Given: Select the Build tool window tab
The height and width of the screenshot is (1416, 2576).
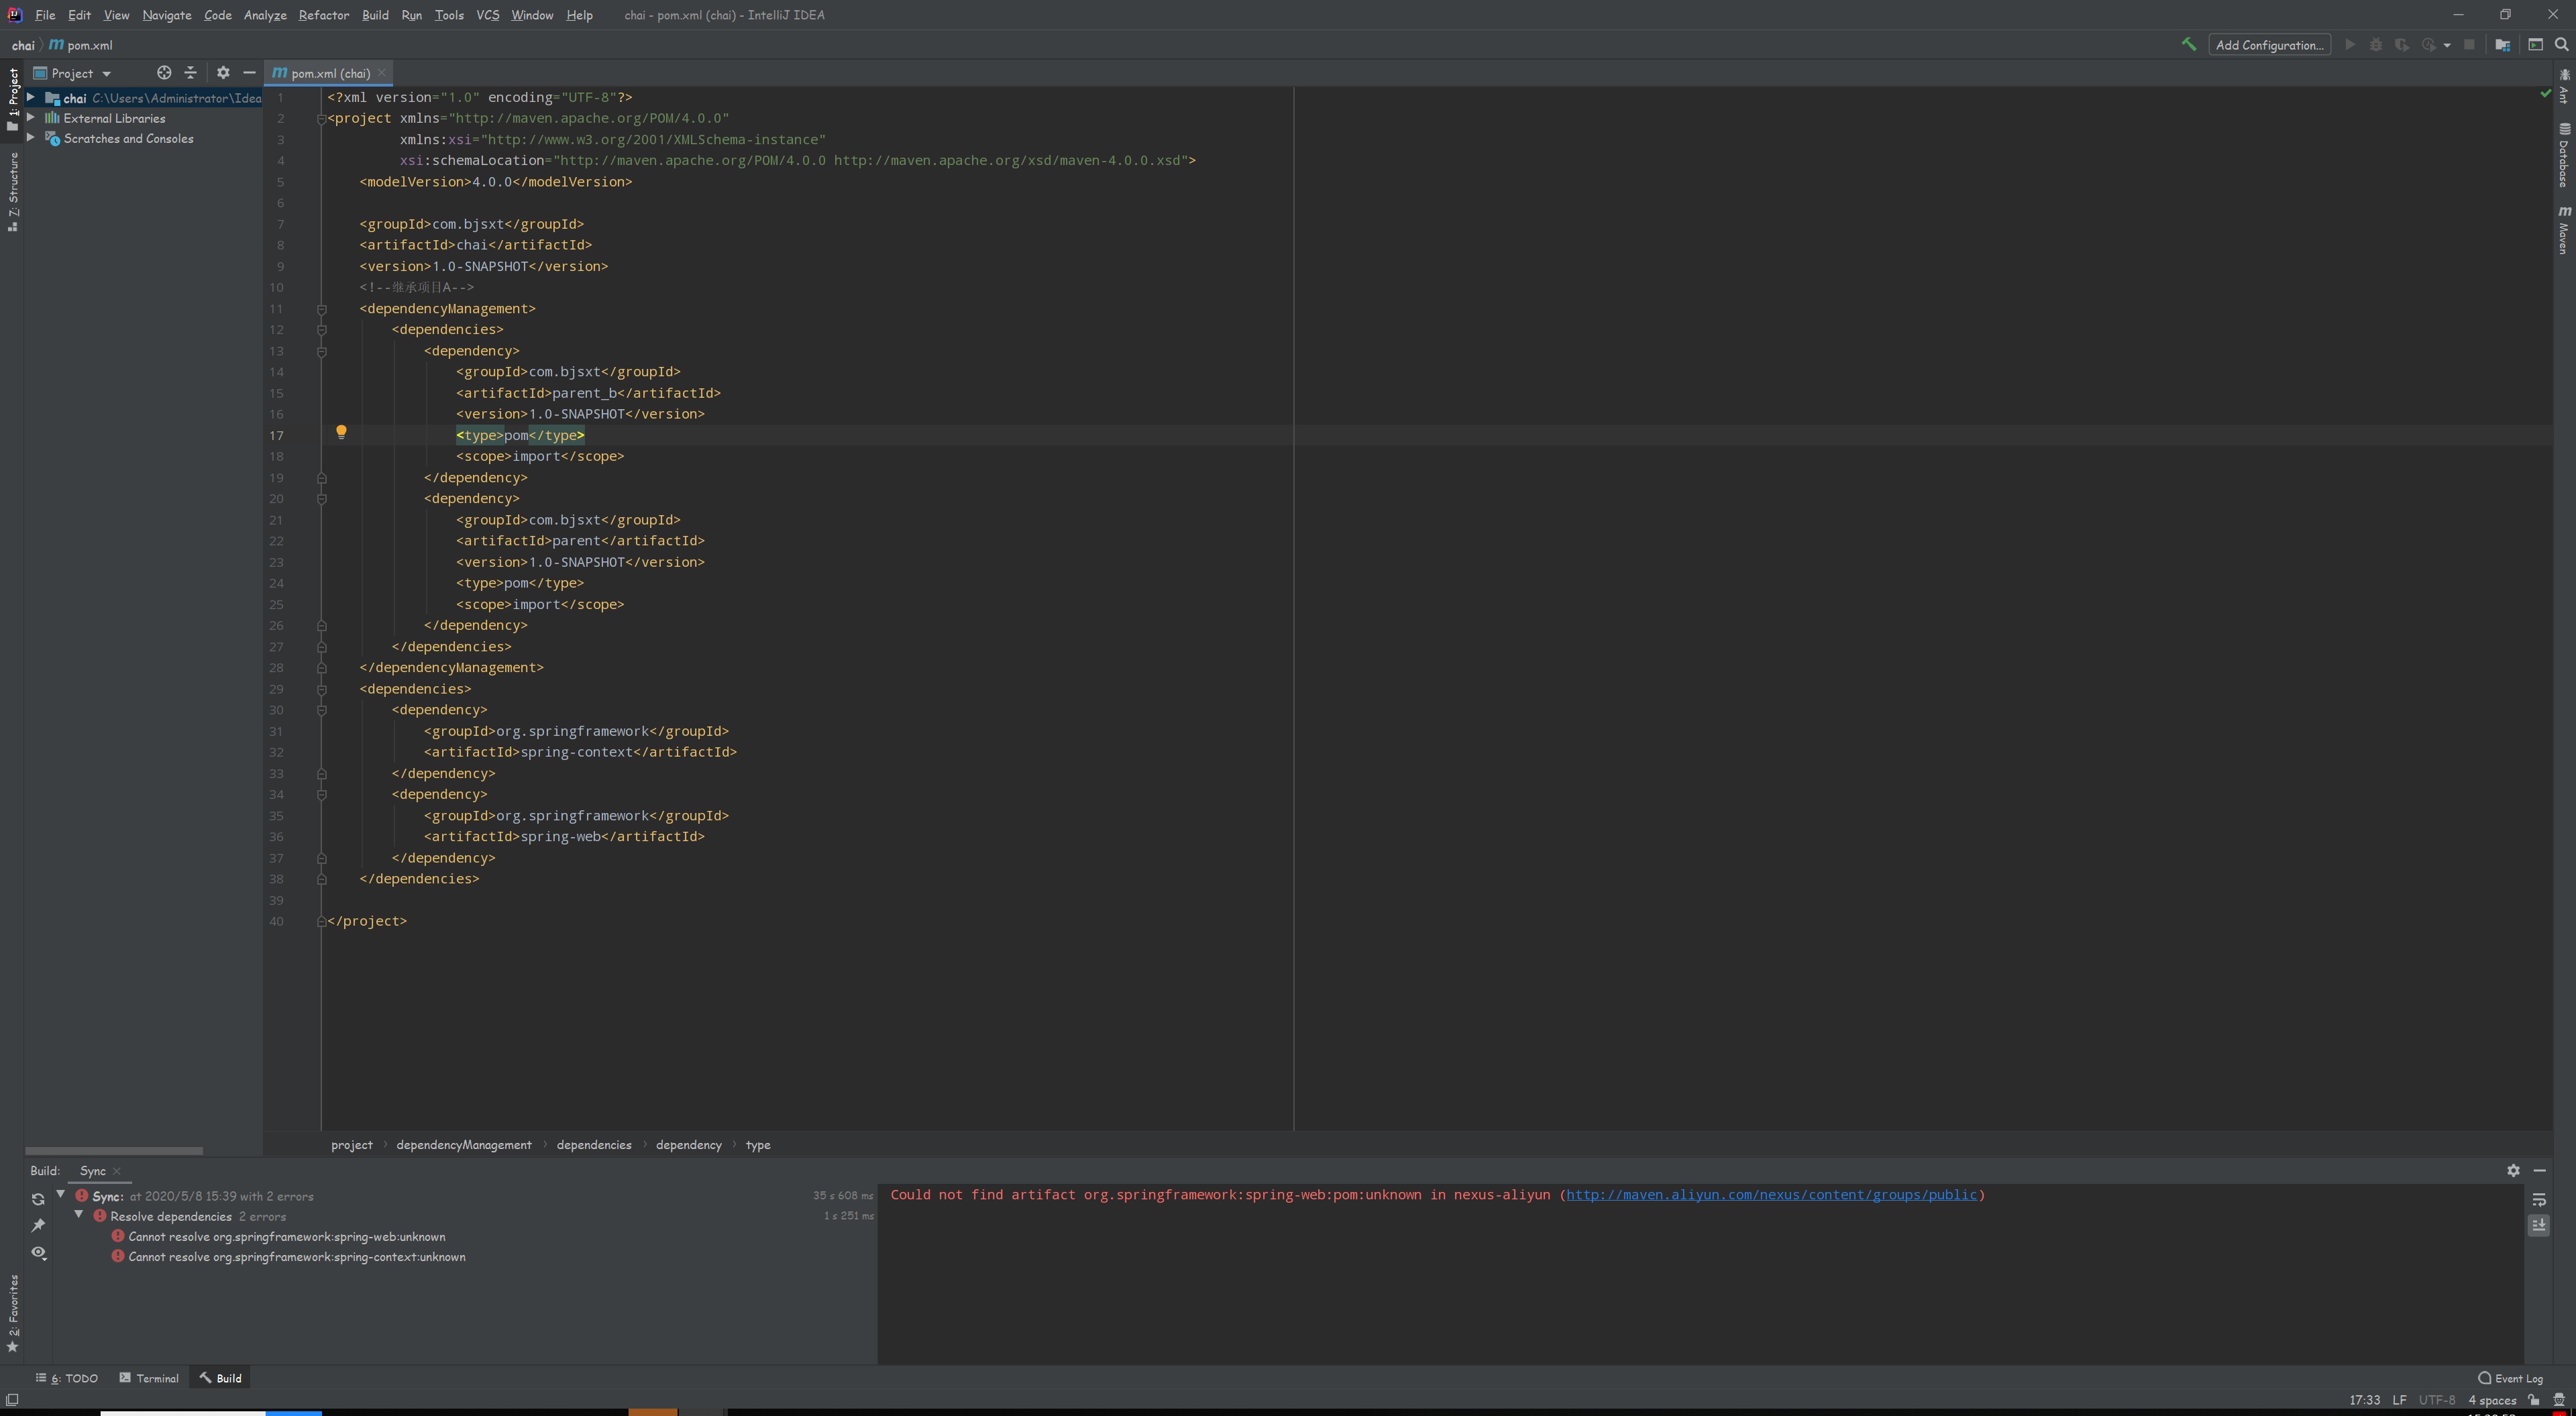Looking at the screenshot, I should [221, 1378].
